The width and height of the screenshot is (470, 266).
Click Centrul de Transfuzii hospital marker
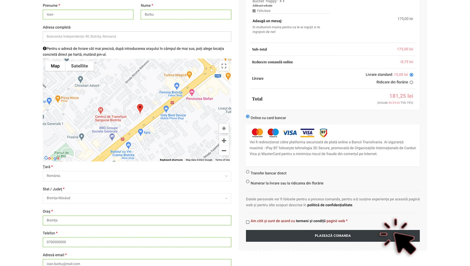tap(101, 110)
